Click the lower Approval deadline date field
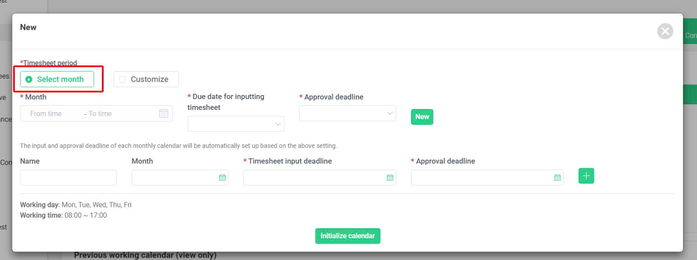The image size is (697, 260). pos(487,178)
